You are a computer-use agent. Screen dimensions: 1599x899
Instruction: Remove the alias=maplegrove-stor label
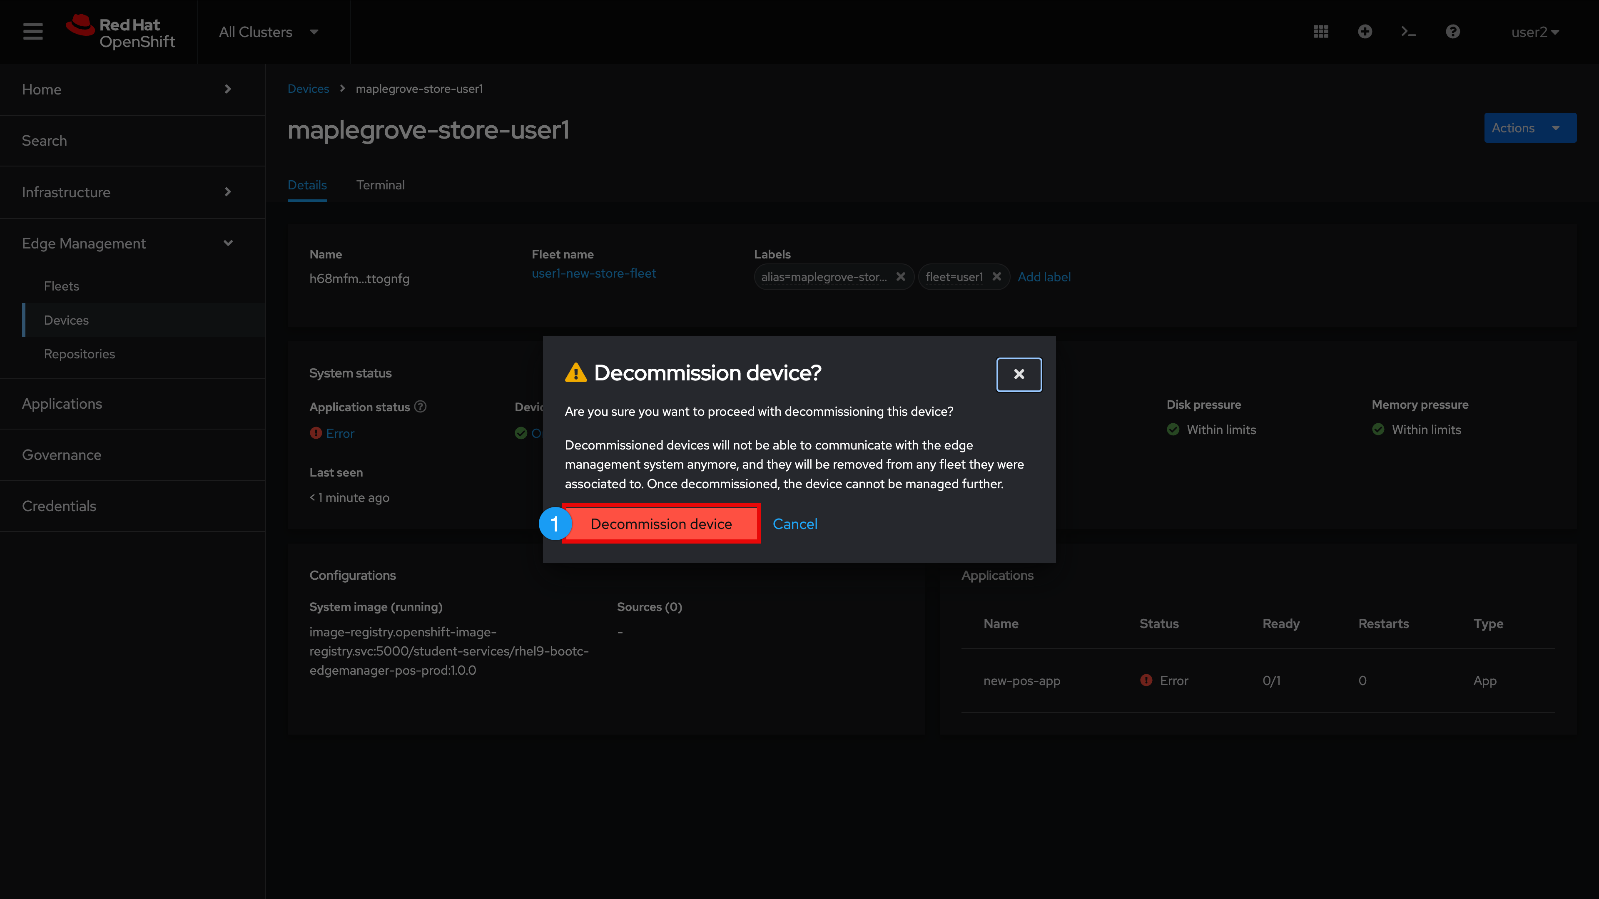tap(900, 277)
